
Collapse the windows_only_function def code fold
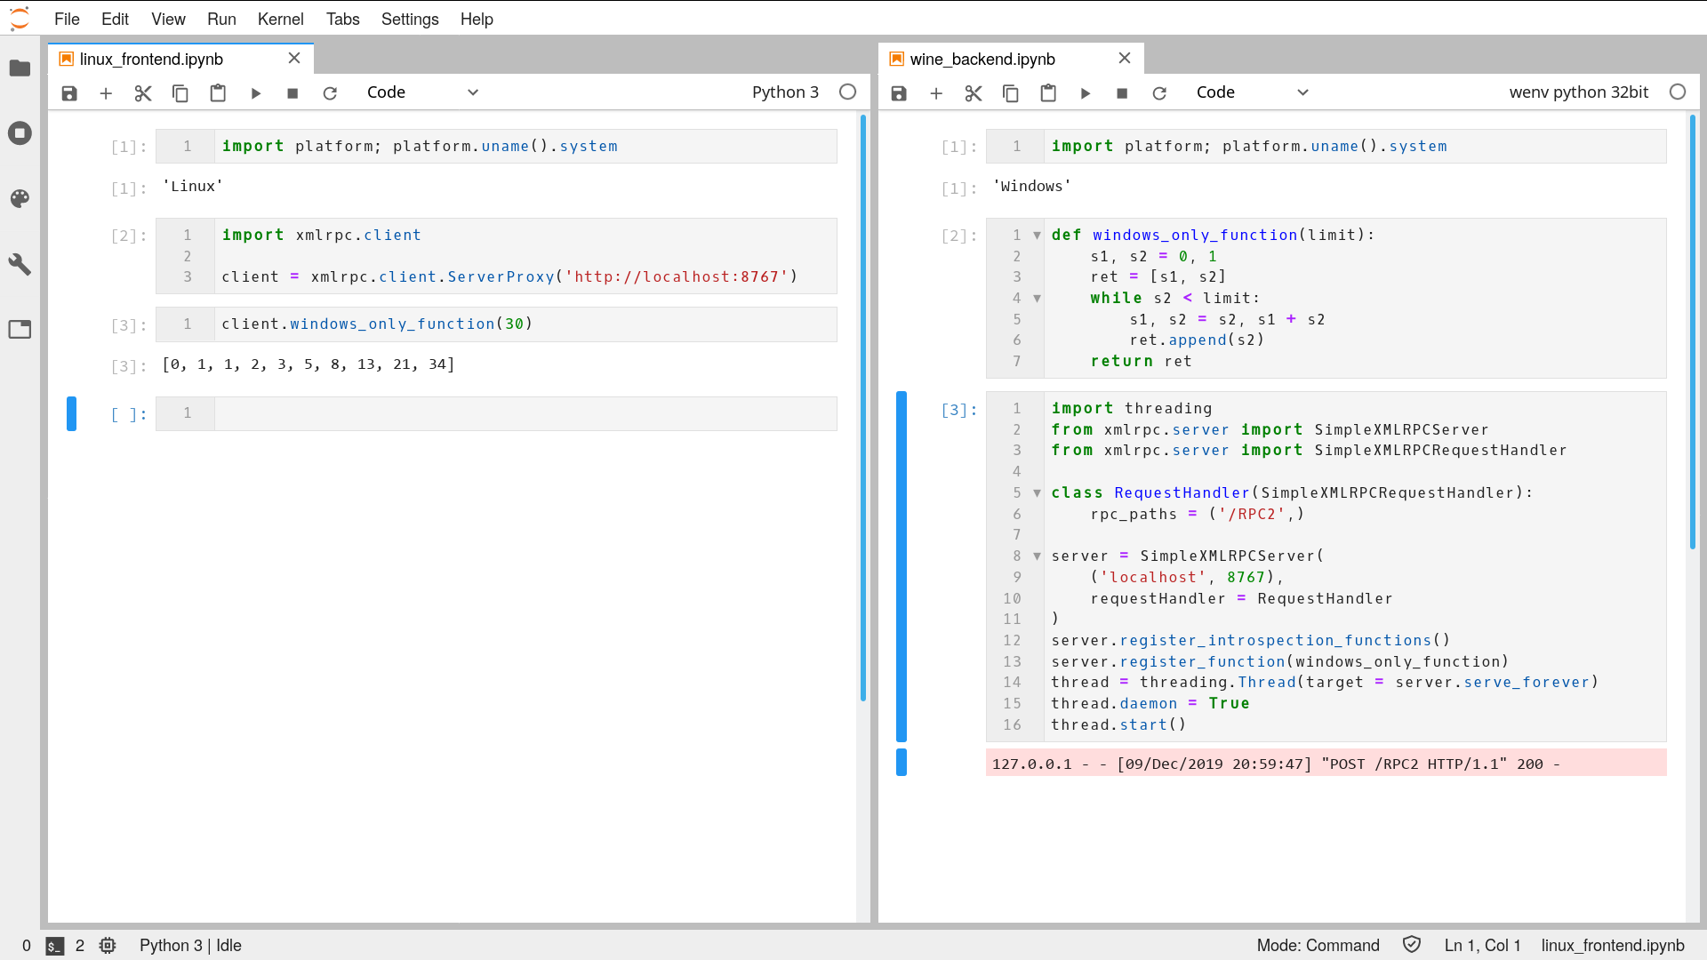coord(1037,236)
